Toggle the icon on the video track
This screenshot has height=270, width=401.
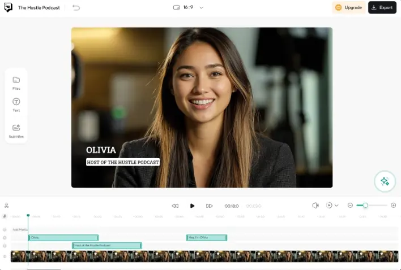coord(5,256)
